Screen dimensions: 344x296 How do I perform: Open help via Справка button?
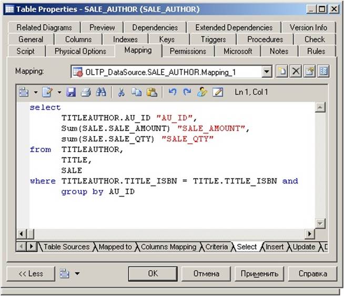pos(312,273)
